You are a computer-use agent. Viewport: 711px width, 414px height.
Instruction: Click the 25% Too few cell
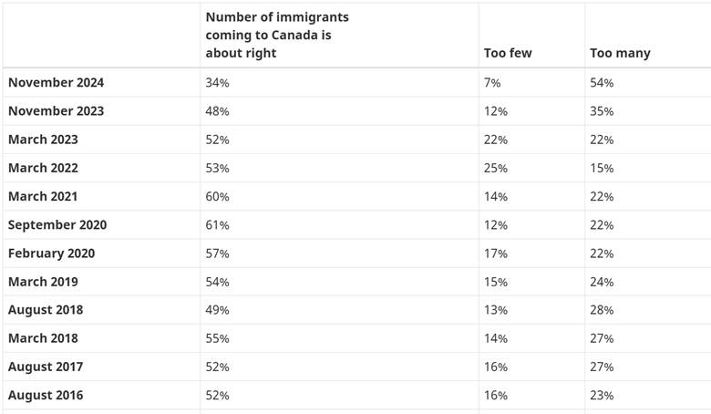[495, 168]
